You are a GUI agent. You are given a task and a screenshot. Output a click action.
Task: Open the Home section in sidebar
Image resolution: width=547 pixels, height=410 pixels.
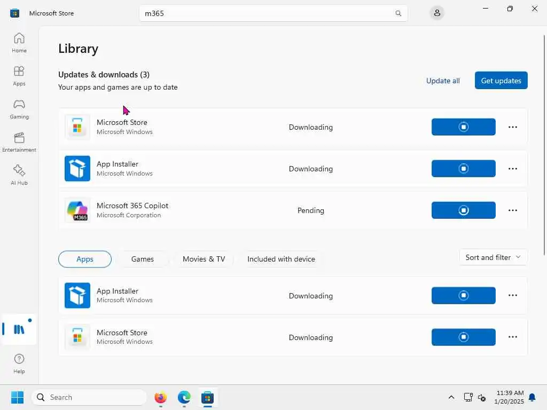coord(19,43)
